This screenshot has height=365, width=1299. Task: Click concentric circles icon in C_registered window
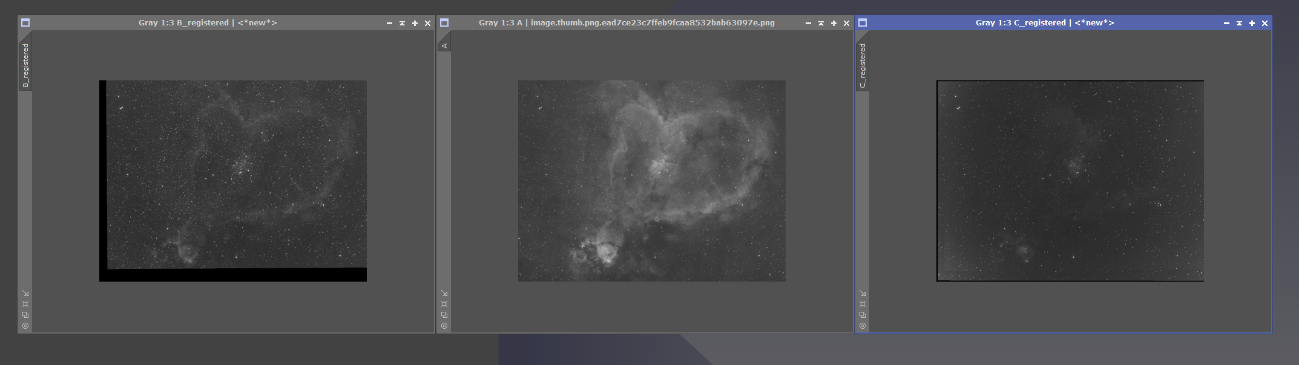863,326
